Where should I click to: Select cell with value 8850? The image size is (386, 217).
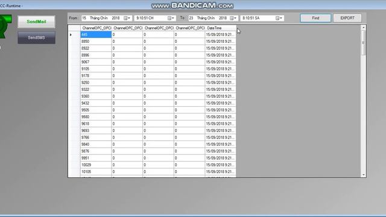point(96,42)
